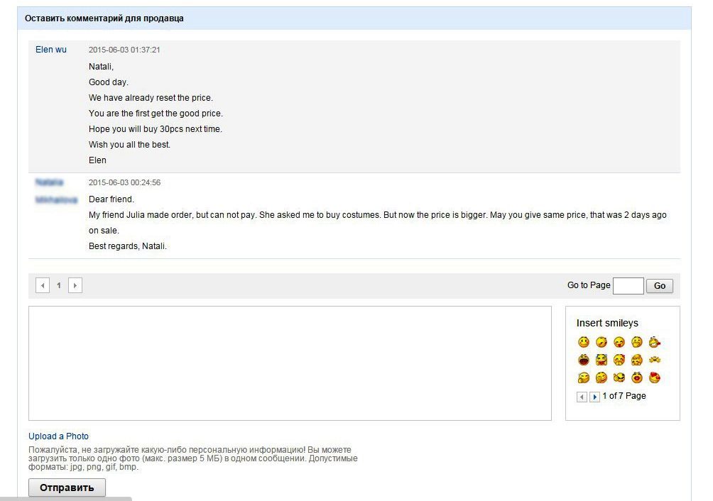Open next page of comments

click(x=75, y=286)
